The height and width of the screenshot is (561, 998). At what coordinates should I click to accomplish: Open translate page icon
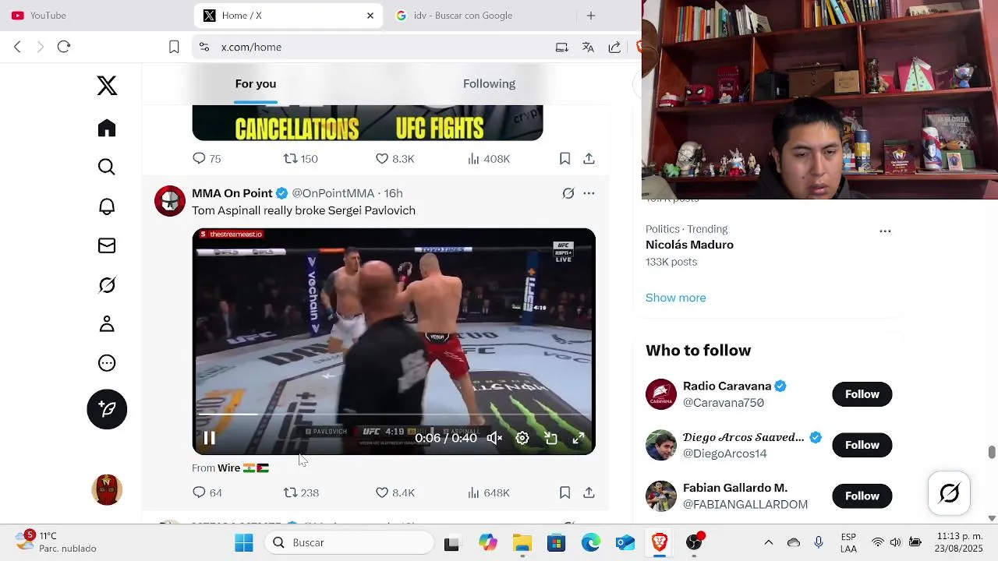pos(588,47)
